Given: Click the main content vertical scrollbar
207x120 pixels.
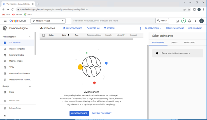Looking at the screenshot, I should tap(148, 82).
